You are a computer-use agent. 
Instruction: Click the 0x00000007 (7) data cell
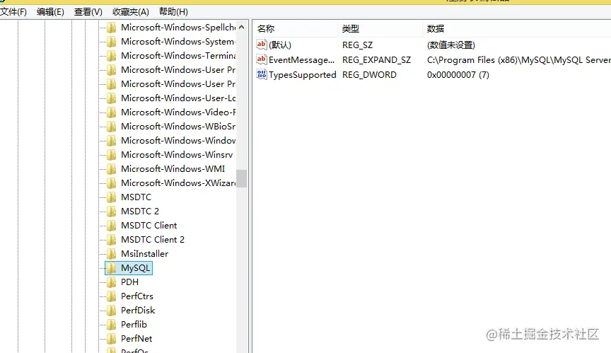tap(458, 75)
